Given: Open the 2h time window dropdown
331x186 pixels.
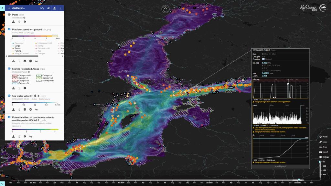Looking at the screenshot, I should point(32,33).
